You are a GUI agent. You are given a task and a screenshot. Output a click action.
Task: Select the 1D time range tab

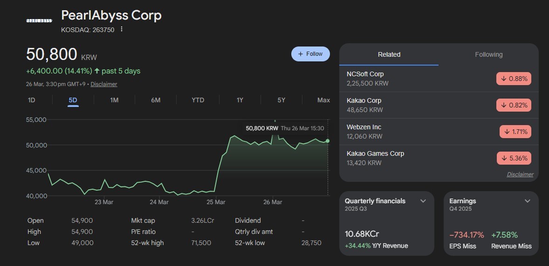(32, 100)
